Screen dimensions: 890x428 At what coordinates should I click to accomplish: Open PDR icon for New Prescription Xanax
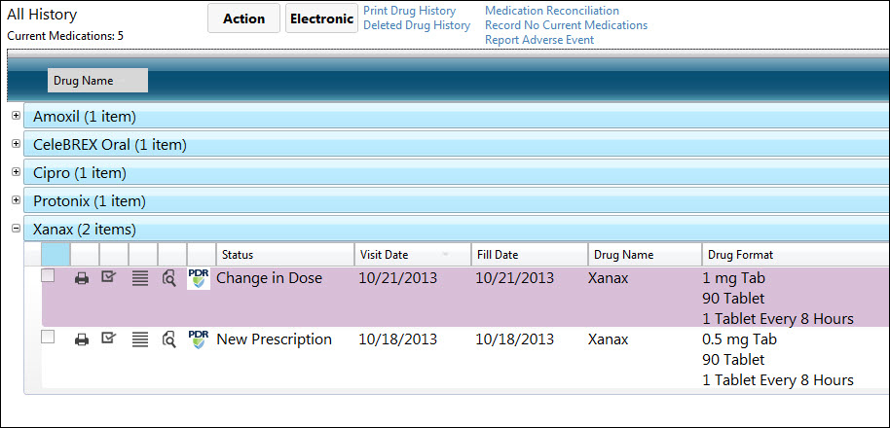coord(199,339)
